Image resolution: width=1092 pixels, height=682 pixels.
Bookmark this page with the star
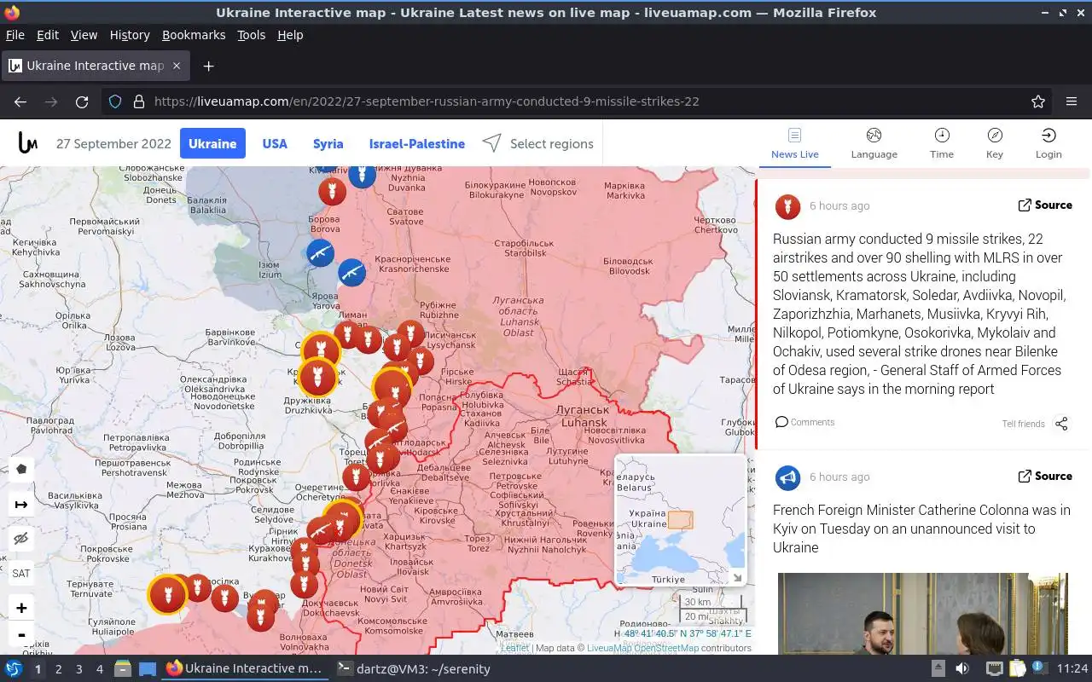[1038, 101]
